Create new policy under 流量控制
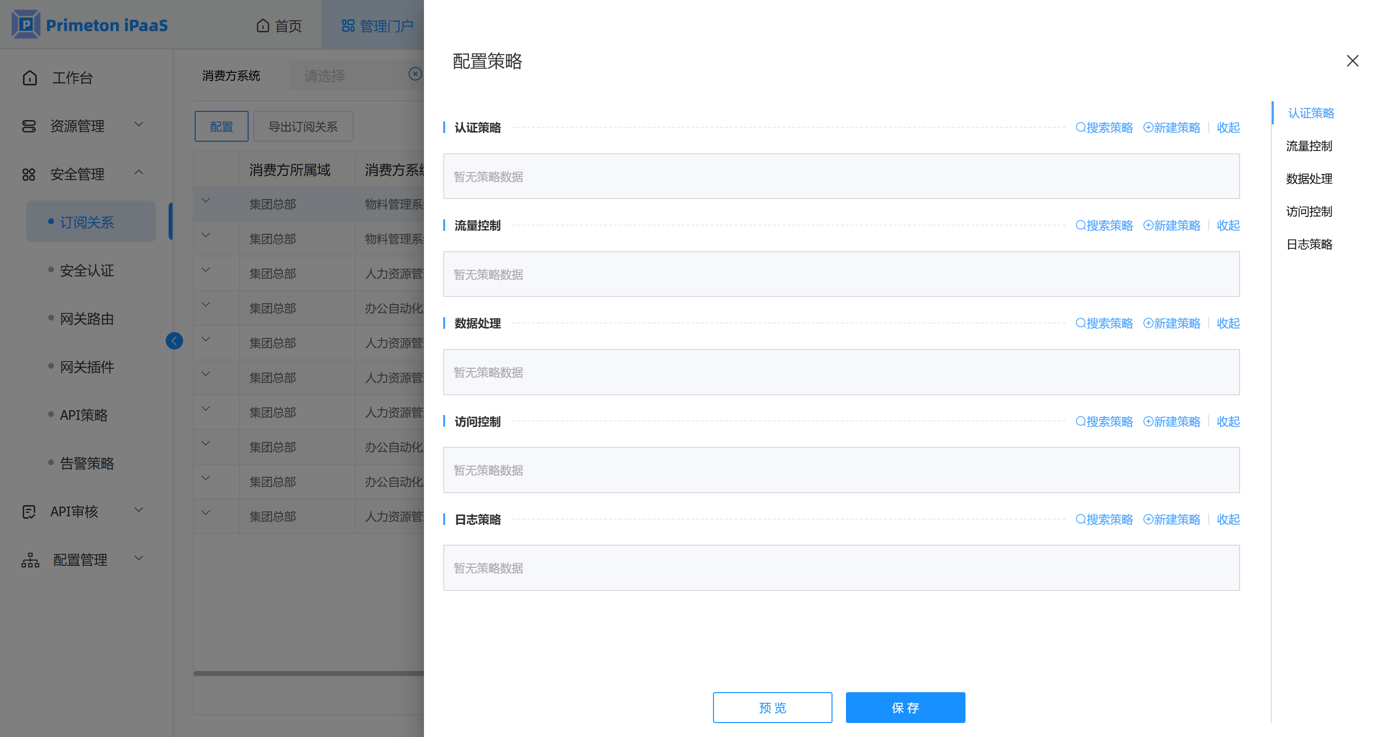Image resolution: width=1387 pixels, height=737 pixels. pyautogui.click(x=1172, y=226)
